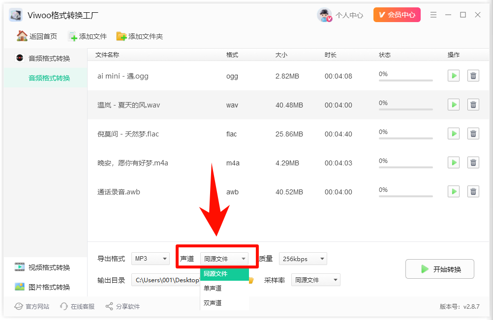Choose 单声道 option
This screenshot has width=493, height=320.
224,288
